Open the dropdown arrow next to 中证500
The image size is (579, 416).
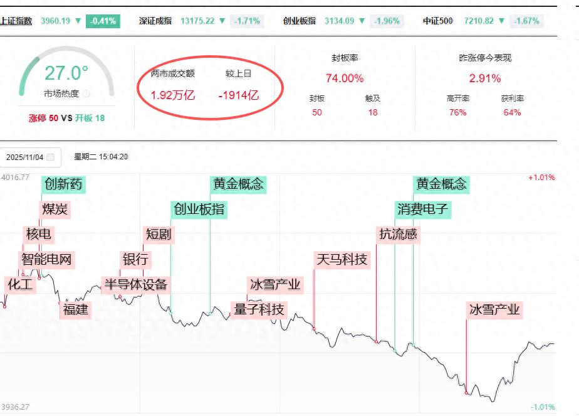pos(502,21)
